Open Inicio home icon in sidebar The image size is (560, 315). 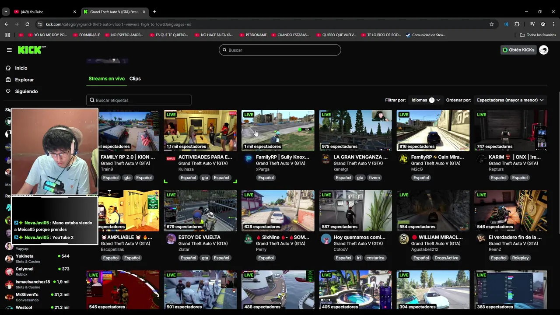8,68
